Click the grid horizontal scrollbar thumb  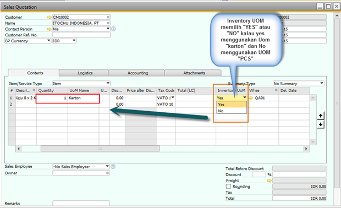tap(100, 149)
